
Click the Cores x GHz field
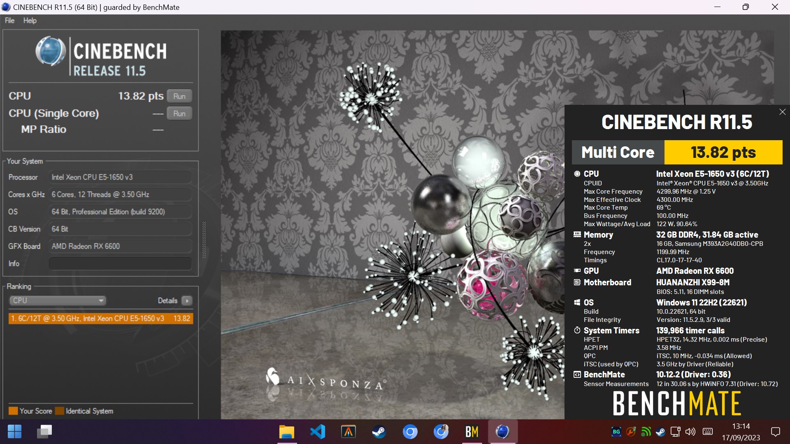(x=120, y=194)
